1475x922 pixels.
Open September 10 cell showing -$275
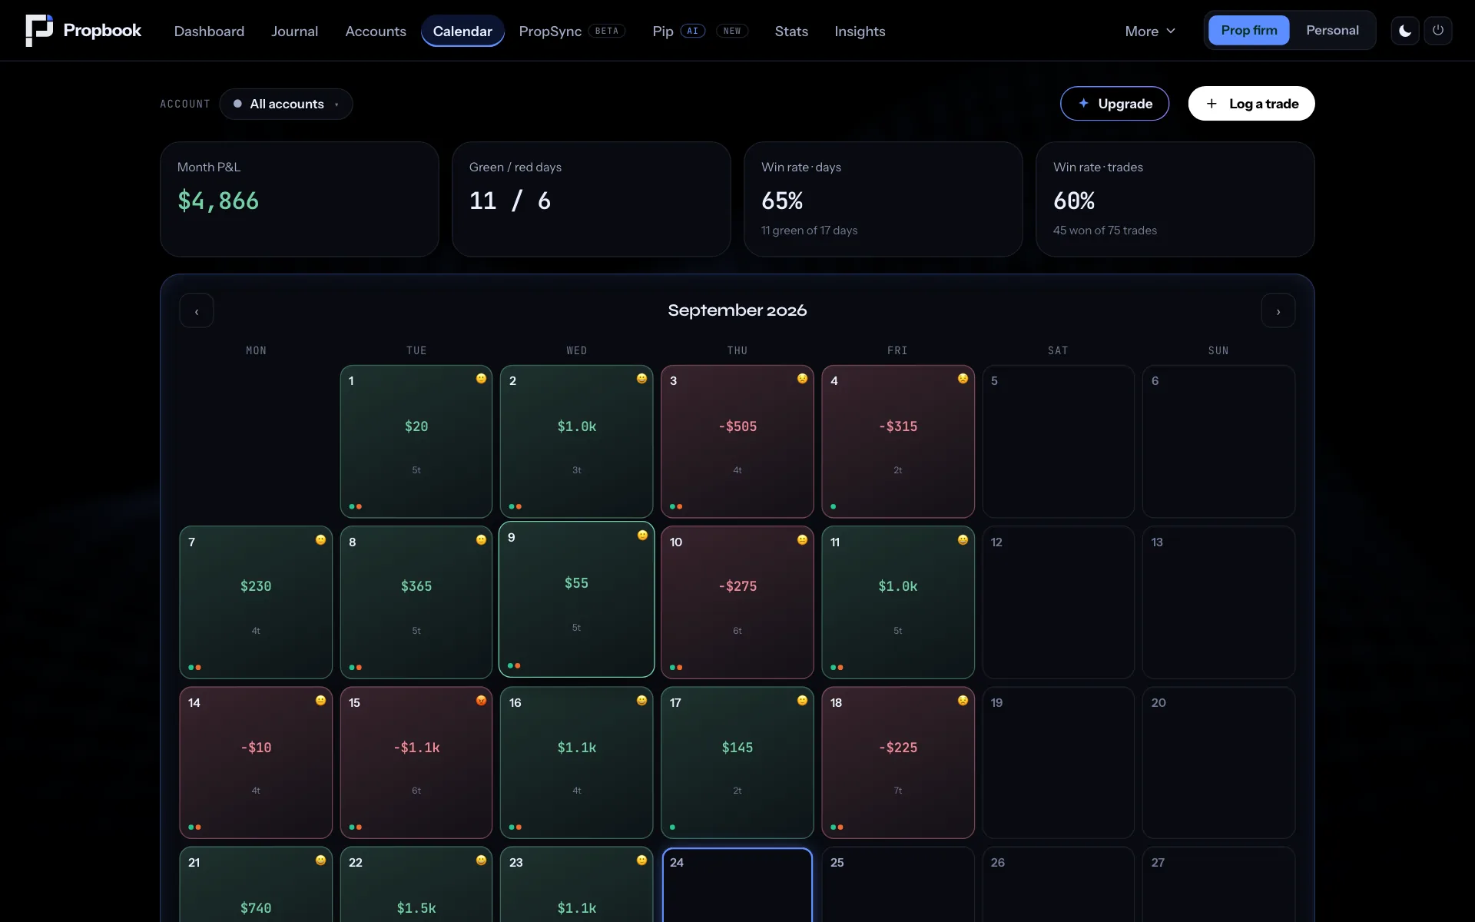(737, 602)
